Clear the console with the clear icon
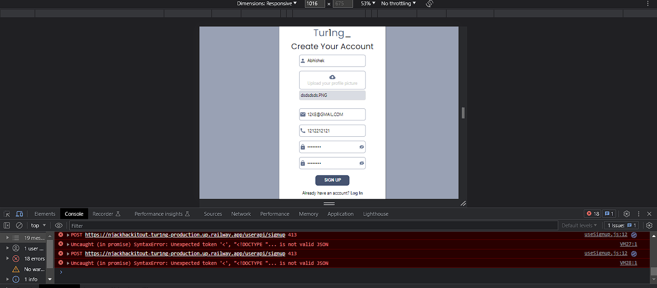Screen dimensions: 657x288 pyautogui.click(x=19, y=225)
